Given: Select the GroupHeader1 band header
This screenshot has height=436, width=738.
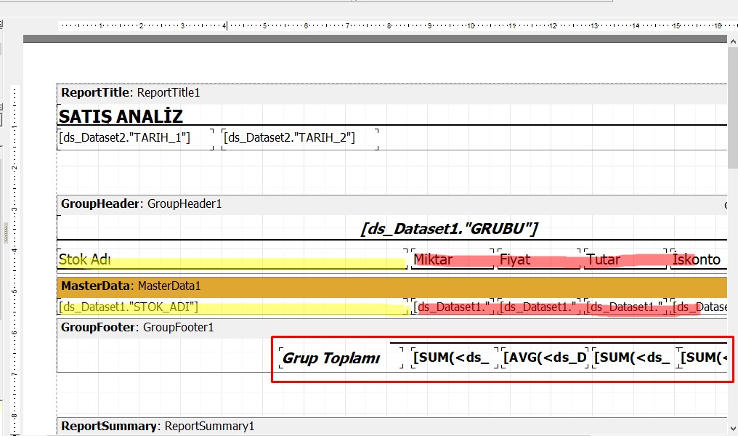Looking at the screenshot, I should tap(142, 204).
